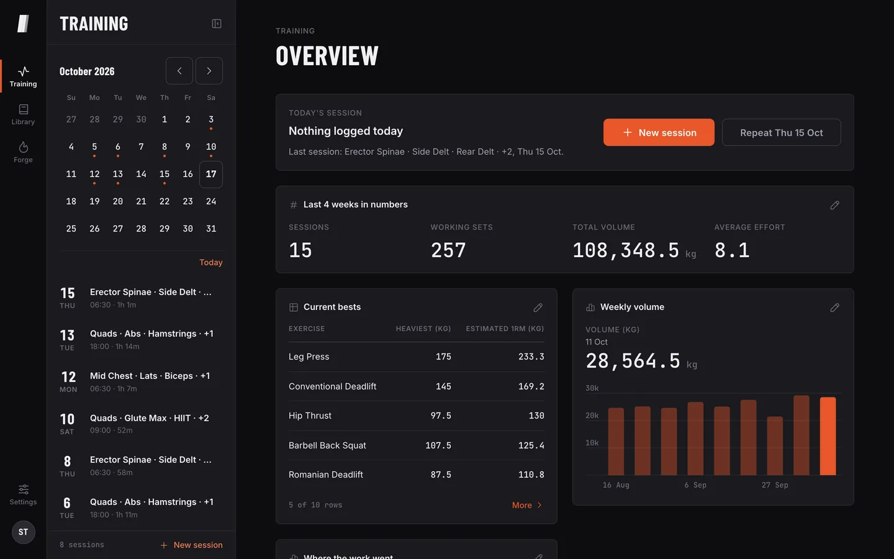Click the Working Sets value 257
This screenshot has width=894, height=559.
click(448, 250)
